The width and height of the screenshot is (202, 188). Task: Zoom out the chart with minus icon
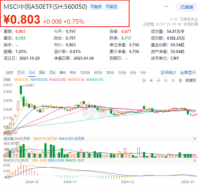tap(158, 80)
